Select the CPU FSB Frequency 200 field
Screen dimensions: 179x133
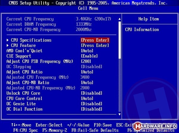coord(86,61)
